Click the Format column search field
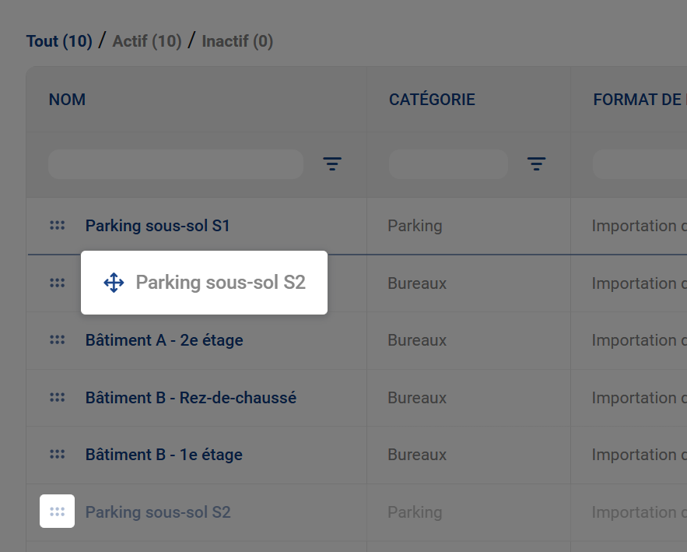 (638, 164)
